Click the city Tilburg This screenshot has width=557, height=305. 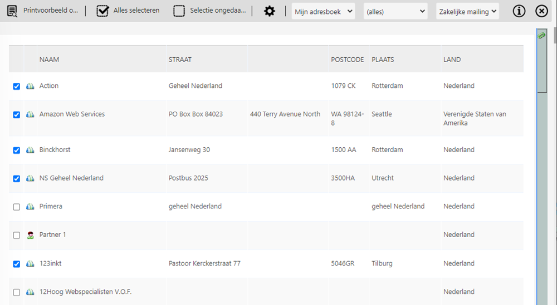[382, 263]
